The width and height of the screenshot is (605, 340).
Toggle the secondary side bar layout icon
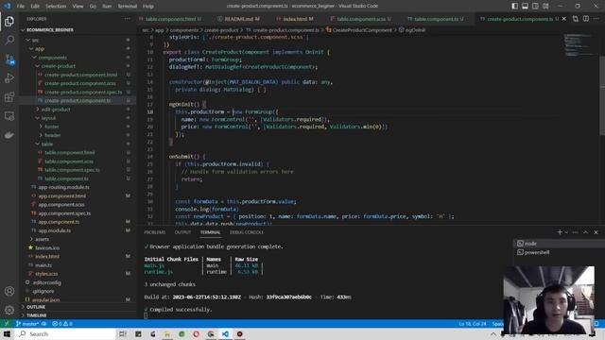tap(536, 6)
